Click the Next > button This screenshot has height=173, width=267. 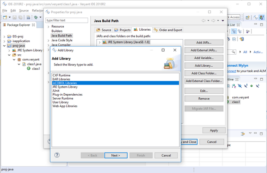click(x=116, y=155)
